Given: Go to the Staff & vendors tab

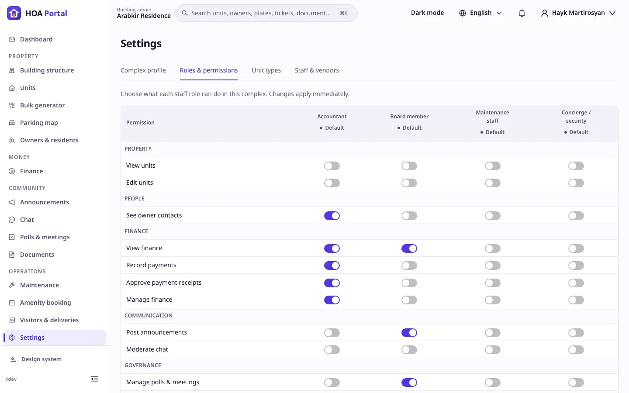Looking at the screenshot, I should 317,70.
